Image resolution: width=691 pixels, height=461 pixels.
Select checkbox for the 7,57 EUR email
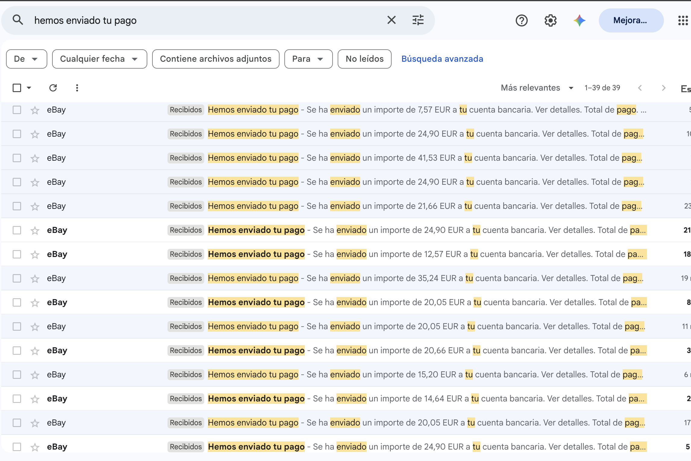click(17, 110)
